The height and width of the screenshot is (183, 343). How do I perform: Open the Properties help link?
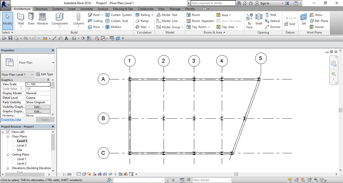pyautogui.click(x=11, y=120)
